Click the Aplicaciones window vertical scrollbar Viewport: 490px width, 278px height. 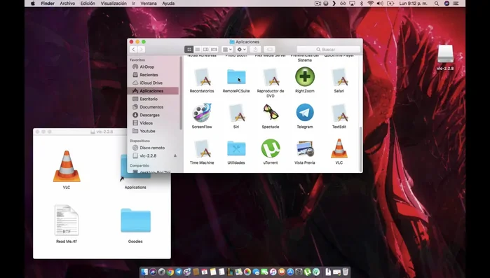coord(360,148)
